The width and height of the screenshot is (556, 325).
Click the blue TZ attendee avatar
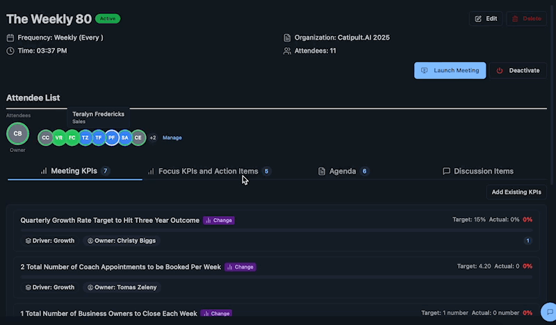click(x=85, y=137)
